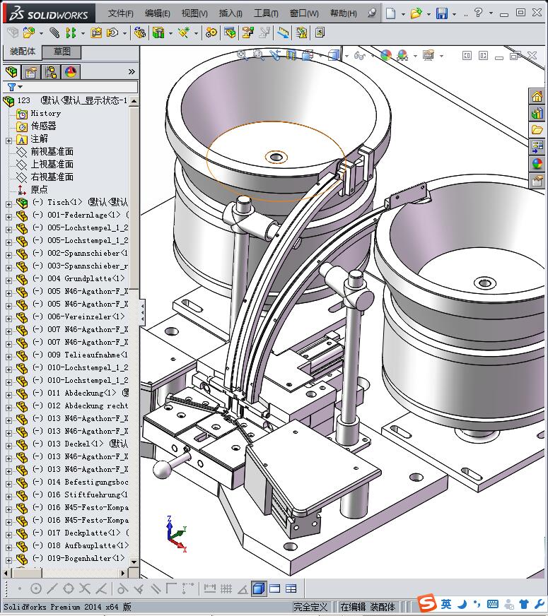Click the Interference Detection measure icon

pyautogui.click(x=283, y=32)
